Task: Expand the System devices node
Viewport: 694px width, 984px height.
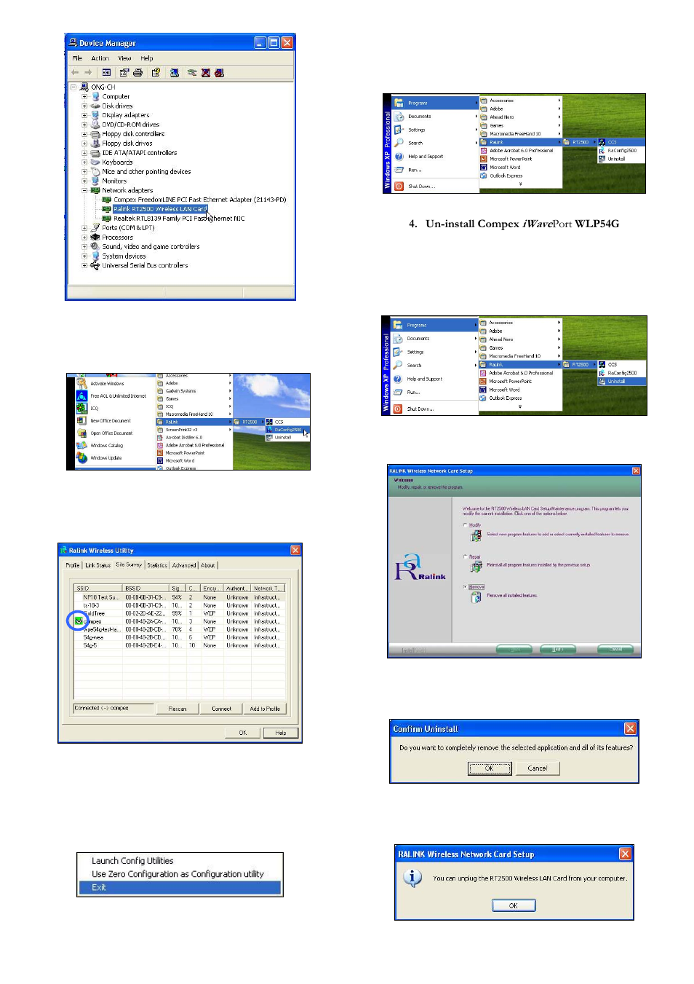Action: coord(84,256)
